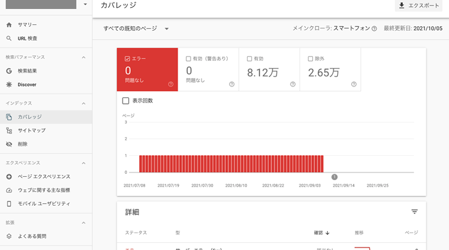Click the エクスポート button
Image resolution: width=449 pixels, height=250 pixels.
click(x=419, y=5)
